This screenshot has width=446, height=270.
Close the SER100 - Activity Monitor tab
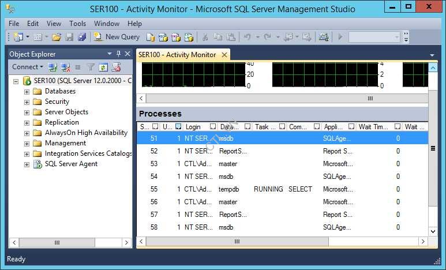(x=224, y=55)
